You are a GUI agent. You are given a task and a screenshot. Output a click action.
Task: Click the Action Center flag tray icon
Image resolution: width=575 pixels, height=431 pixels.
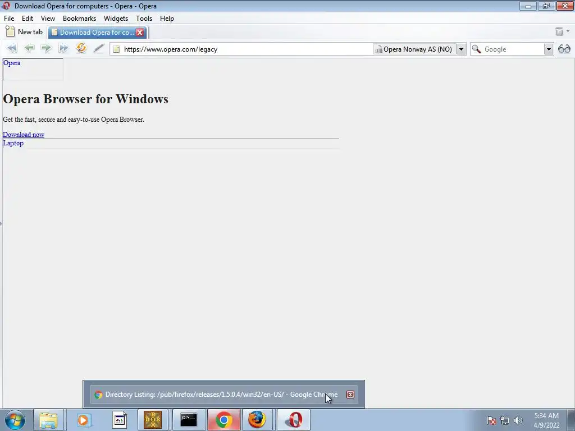(491, 420)
